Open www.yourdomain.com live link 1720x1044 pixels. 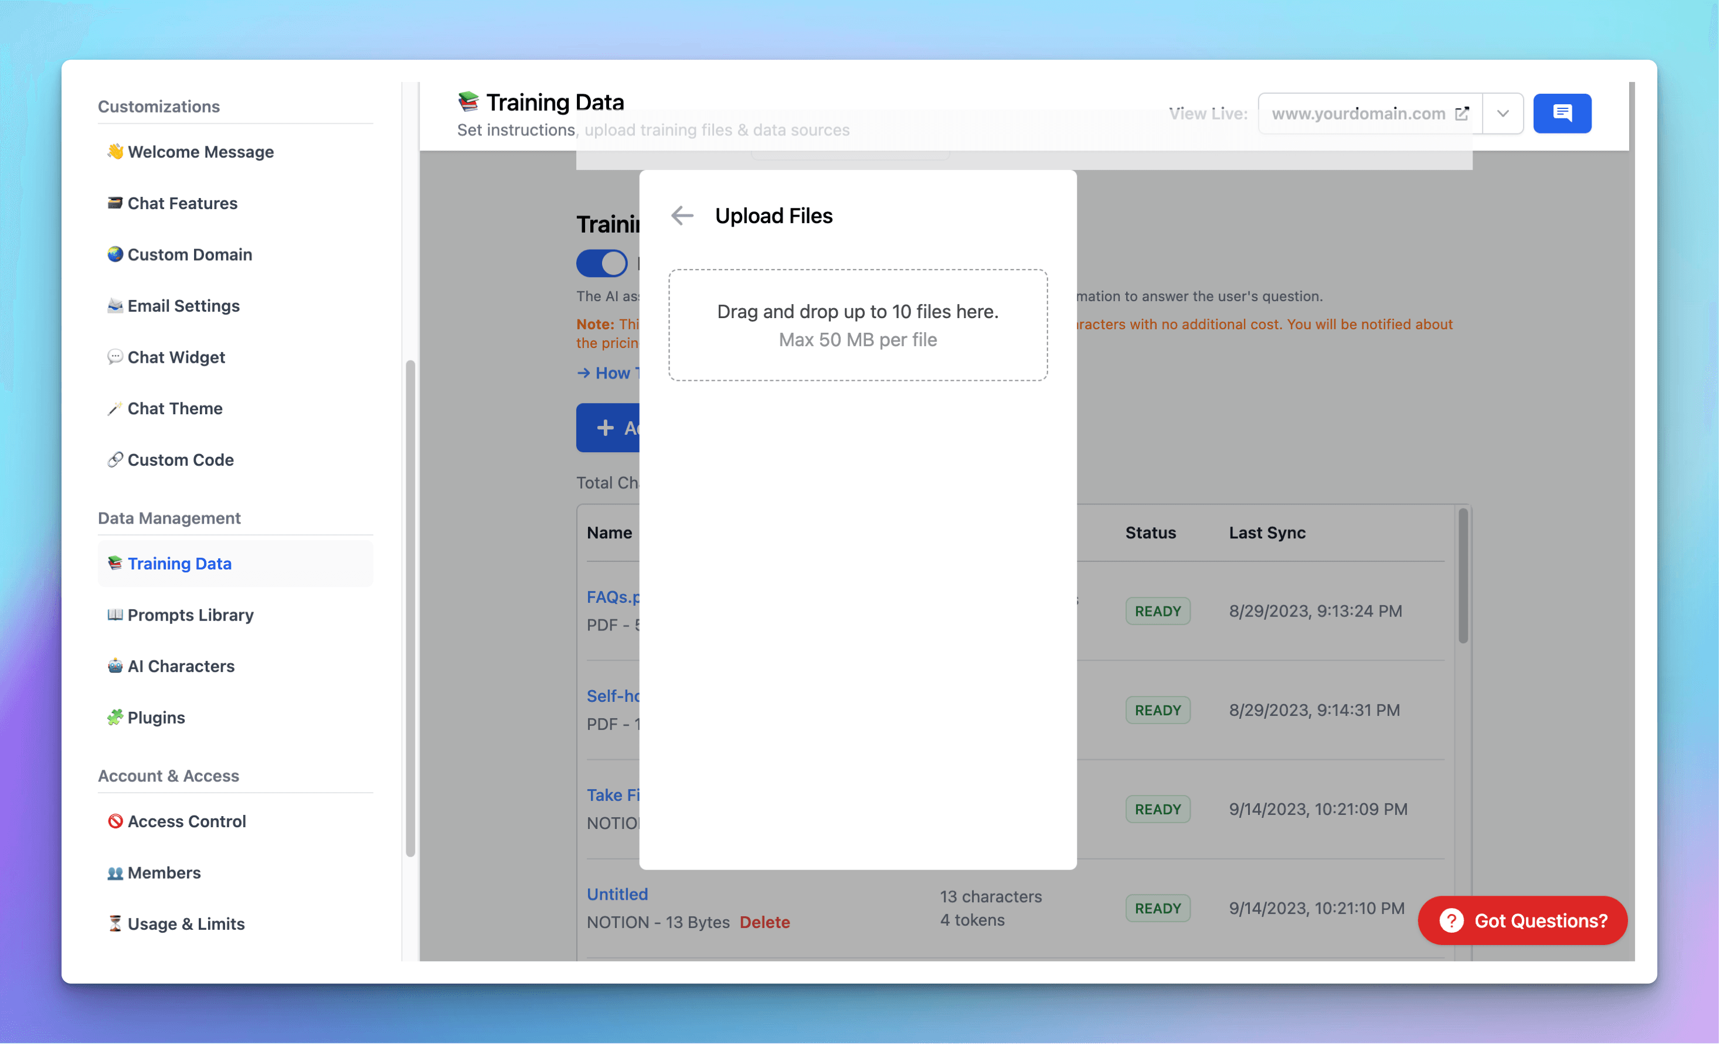[1369, 113]
